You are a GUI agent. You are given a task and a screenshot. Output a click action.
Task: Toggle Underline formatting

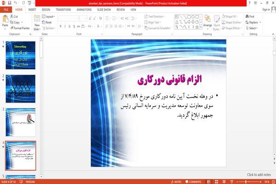click(69, 26)
